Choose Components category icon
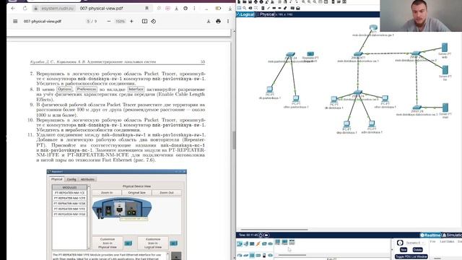 tap(252, 244)
